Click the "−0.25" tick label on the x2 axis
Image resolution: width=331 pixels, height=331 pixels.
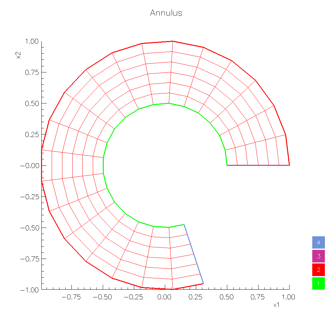click(x=30, y=197)
